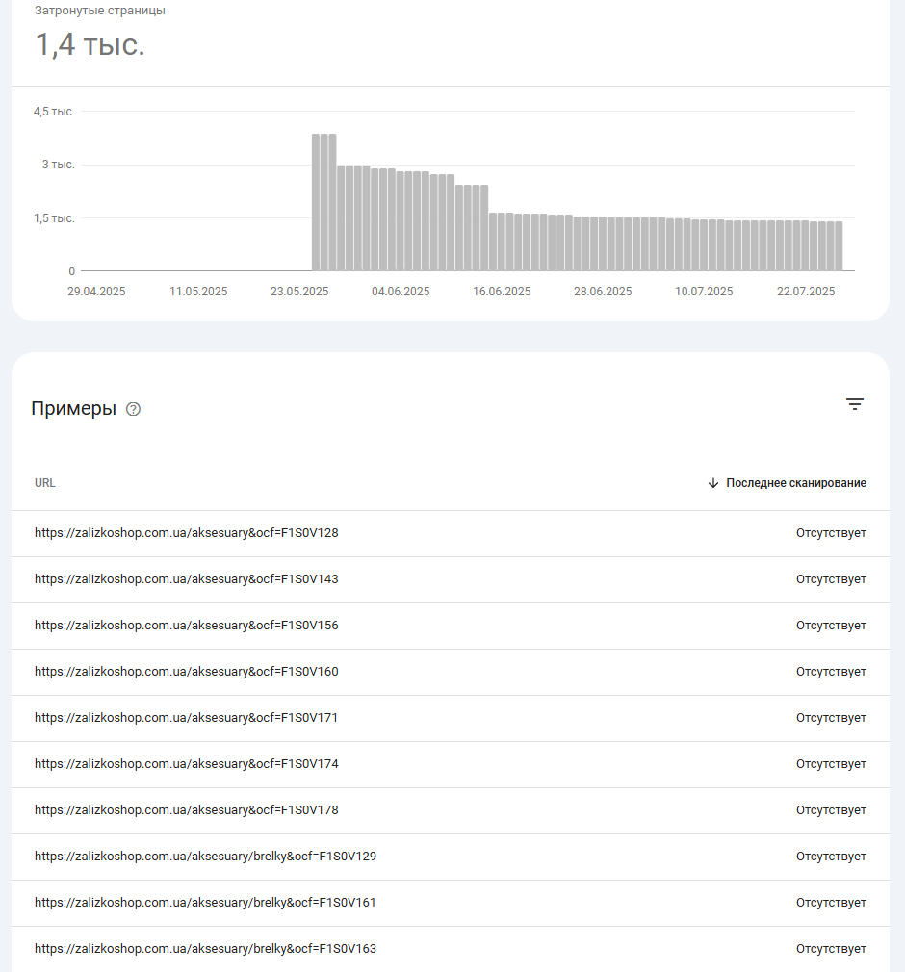The height and width of the screenshot is (972, 905).
Task: Click the chart bar above 16.06.2025
Action: (502, 242)
